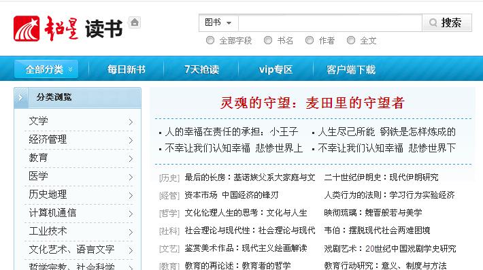Click the [文艺] category tag
The height and width of the screenshot is (270, 483).
click(169, 249)
